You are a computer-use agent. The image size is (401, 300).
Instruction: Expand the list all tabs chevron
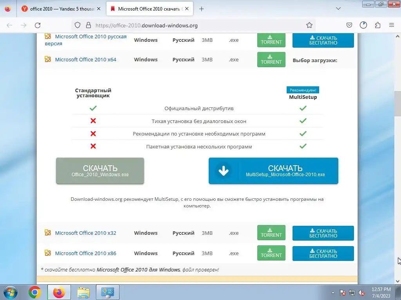coord(338,9)
